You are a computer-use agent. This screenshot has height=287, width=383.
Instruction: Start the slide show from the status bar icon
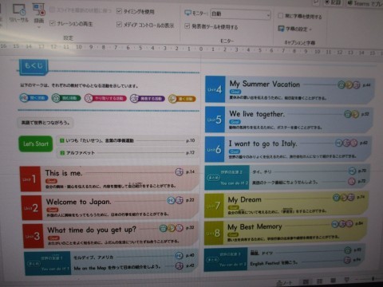347,280
